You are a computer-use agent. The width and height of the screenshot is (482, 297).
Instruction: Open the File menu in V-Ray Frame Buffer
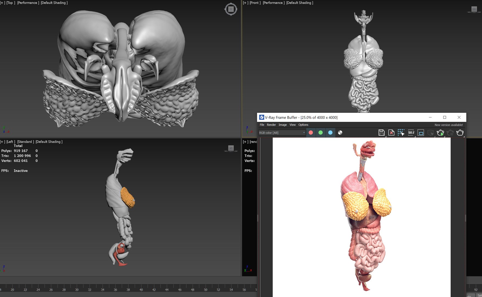coord(262,125)
